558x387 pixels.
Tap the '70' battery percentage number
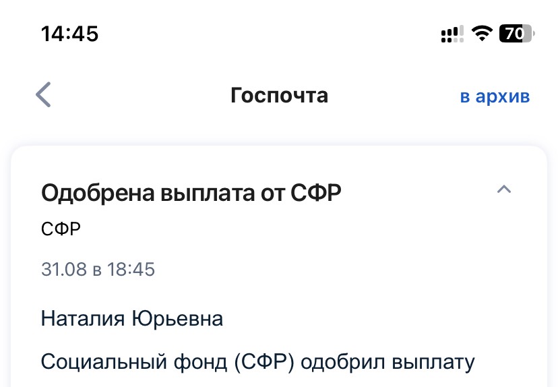(x=514, y=34)
